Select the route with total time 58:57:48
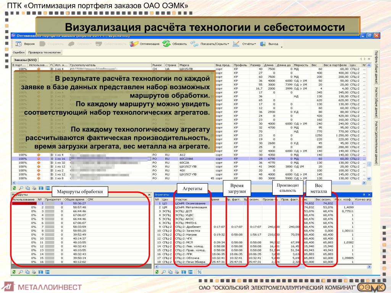The width and height of the screenshot is (391, 293). click(x=81, y=207)
